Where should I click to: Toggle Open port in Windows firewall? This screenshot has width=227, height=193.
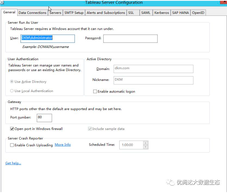12,129
